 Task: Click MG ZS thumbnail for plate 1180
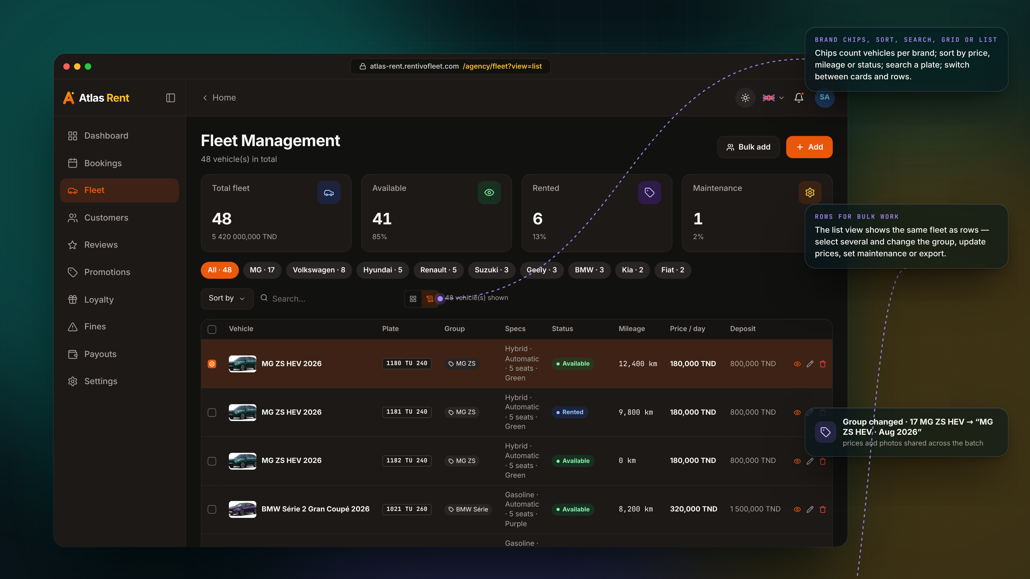click(x=242, y=364)
